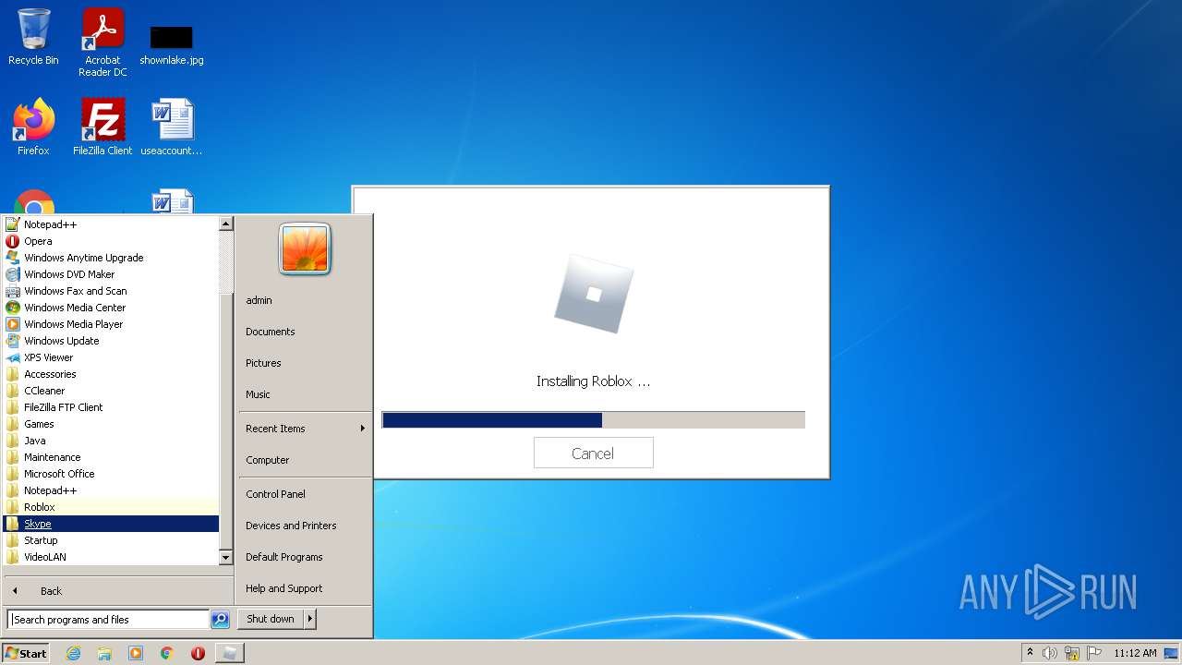
Task: Launch Windows DVD Maker
Action: click(x=111, y=274)
